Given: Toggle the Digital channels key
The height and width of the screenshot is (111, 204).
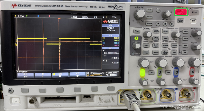Looking at the screenshot, I should (x=186, y=38).
